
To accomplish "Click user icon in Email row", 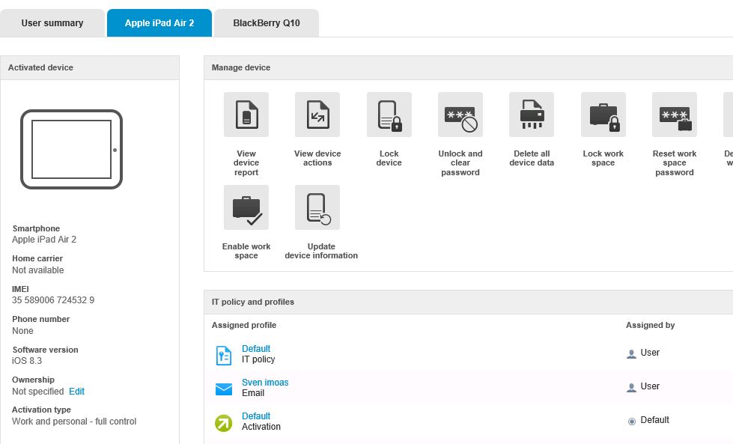I will (631, 387).
